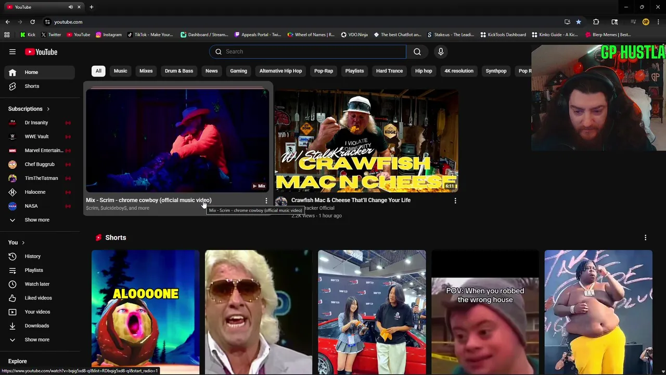
Task: Select the Alternative Hip Hop chip
Action: (280, 71)
